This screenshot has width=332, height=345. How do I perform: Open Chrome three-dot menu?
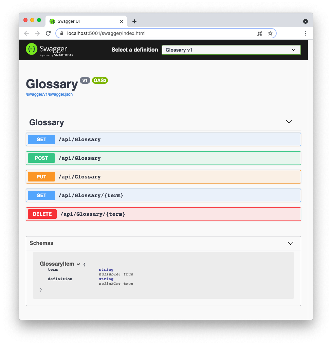point(306,33)
